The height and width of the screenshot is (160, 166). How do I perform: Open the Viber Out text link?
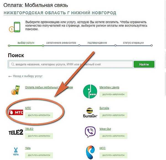coord(105,129)
